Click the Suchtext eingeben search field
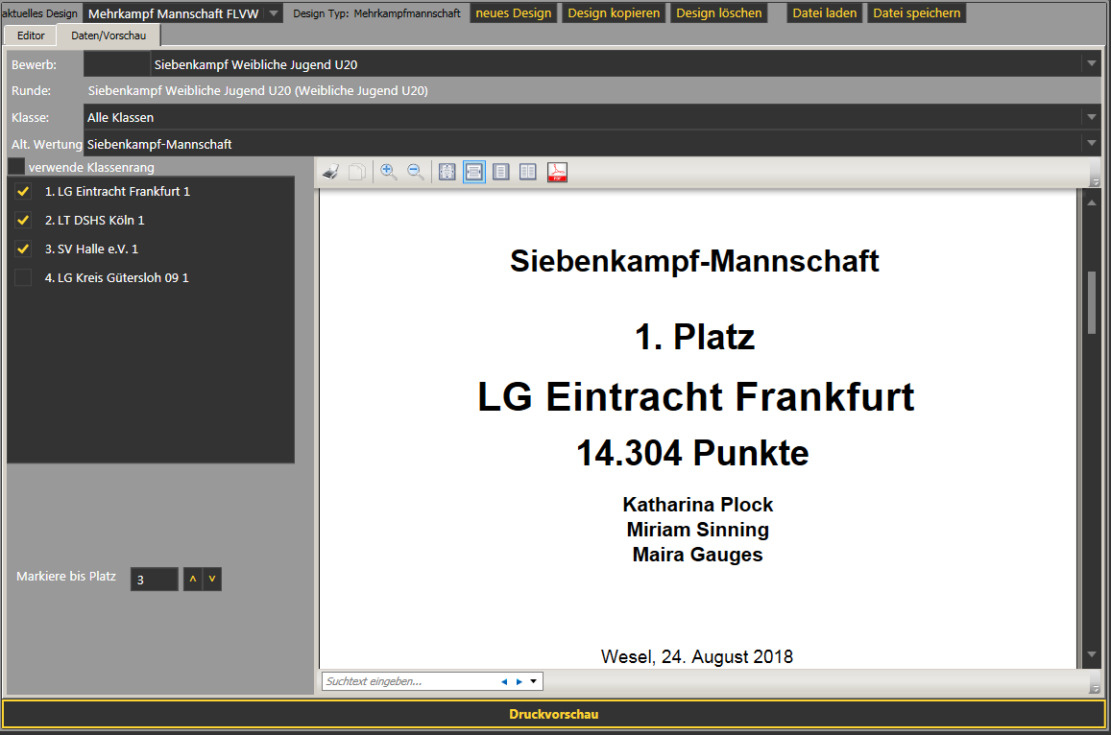Viewport: 1111px width, 735px height. point(411,682)
